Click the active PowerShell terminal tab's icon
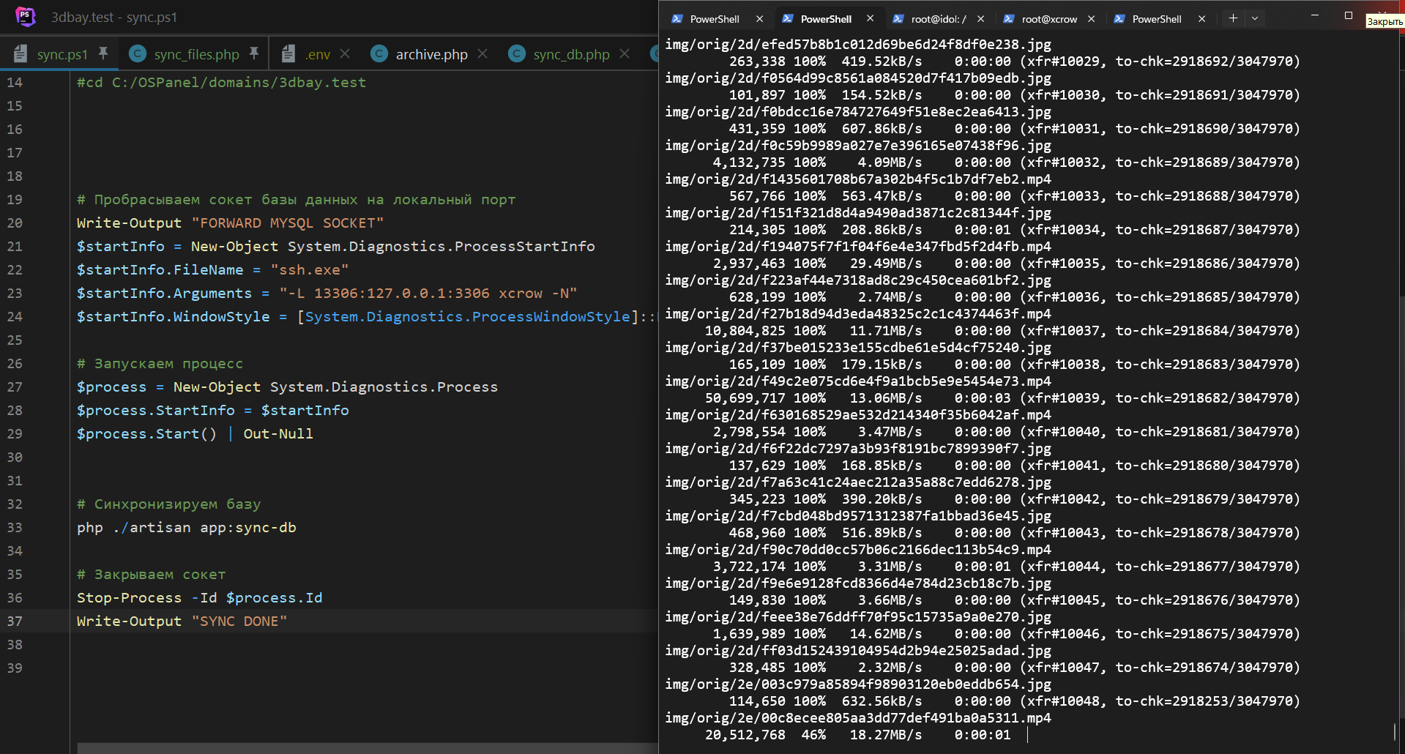The width and height of the screenshot is (1405, 754). tap(788, 19)
